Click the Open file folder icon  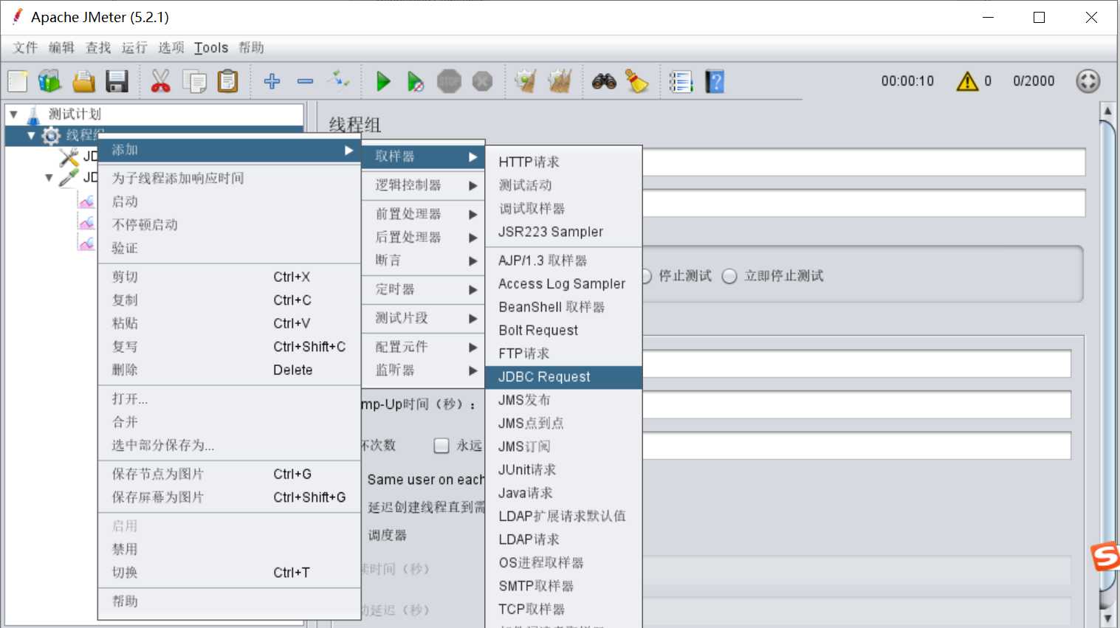[83, 81]
